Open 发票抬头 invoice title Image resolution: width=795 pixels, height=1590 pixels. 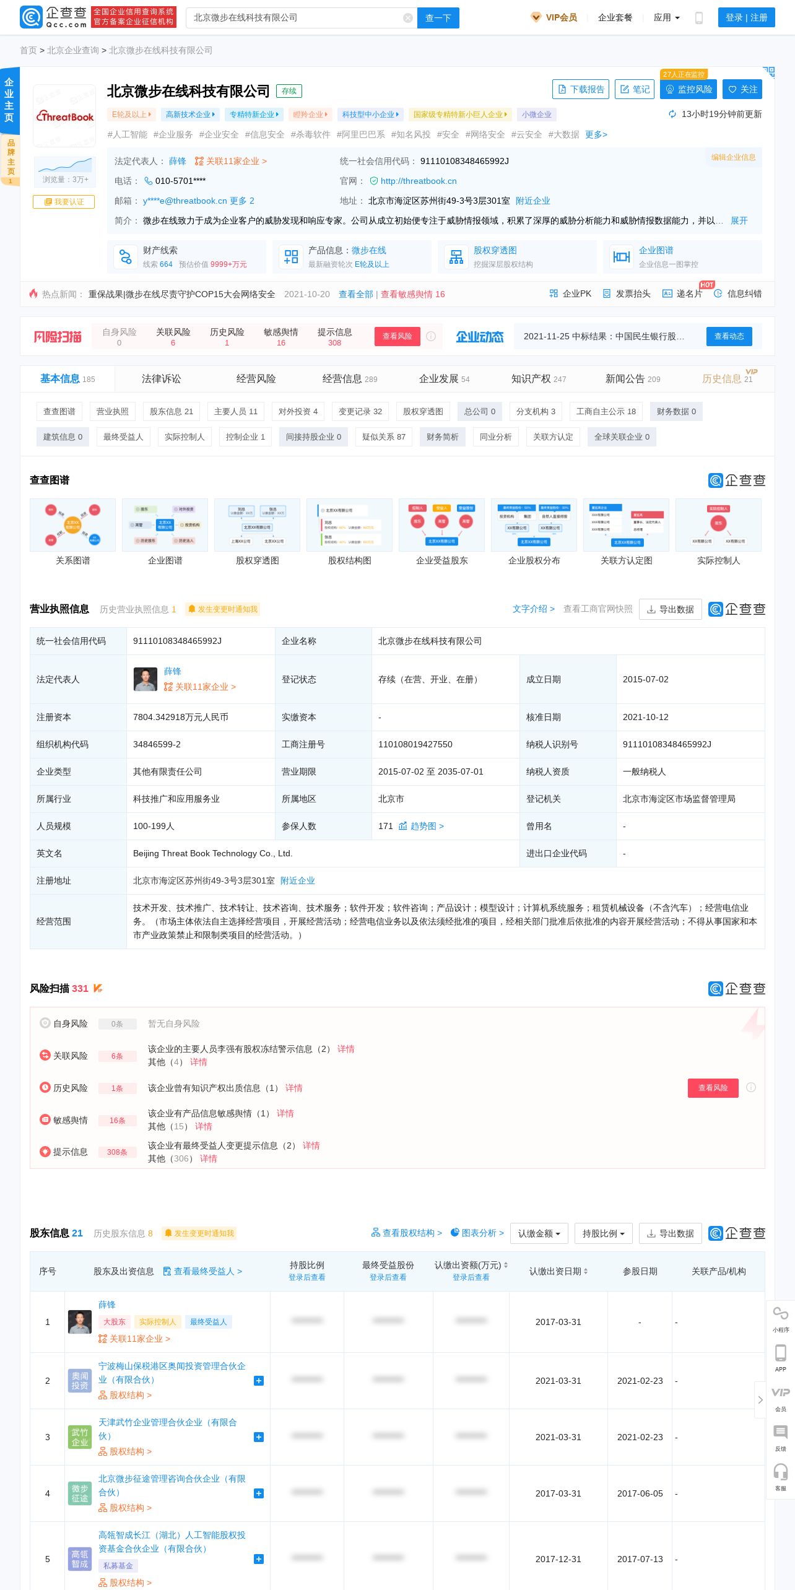627,293
